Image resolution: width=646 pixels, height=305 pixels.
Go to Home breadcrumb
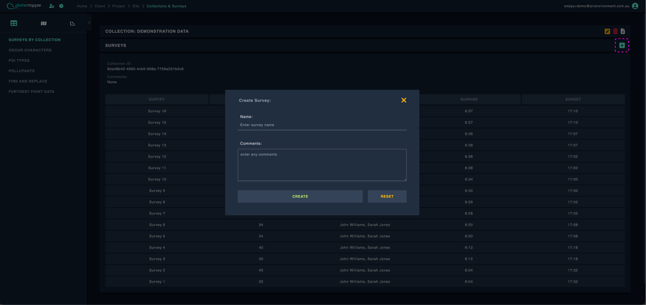[x=82, y=6]
